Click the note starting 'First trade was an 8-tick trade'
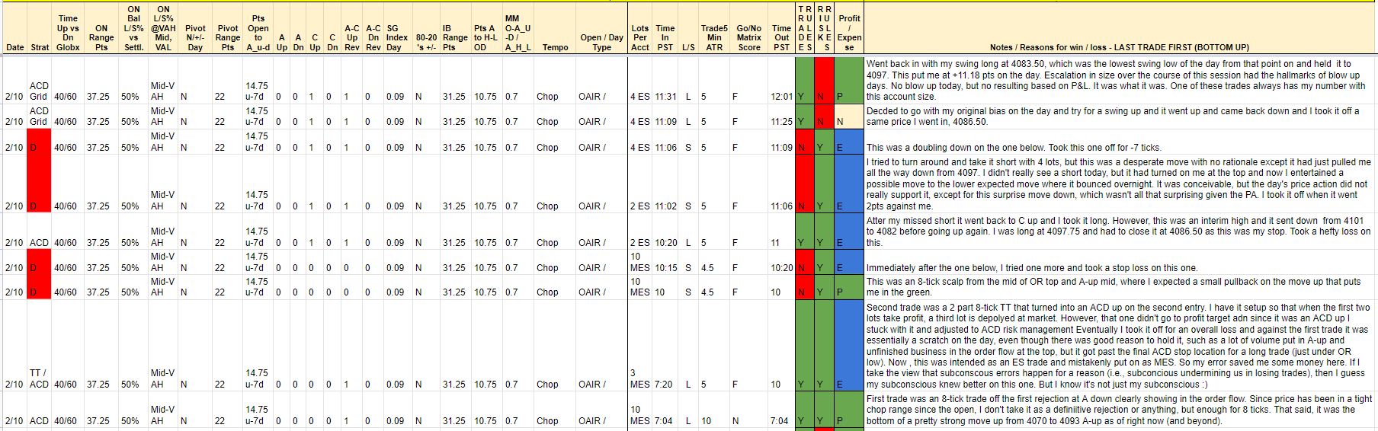This screenshot has height=431, width=1378. (x=1119, y=410)
